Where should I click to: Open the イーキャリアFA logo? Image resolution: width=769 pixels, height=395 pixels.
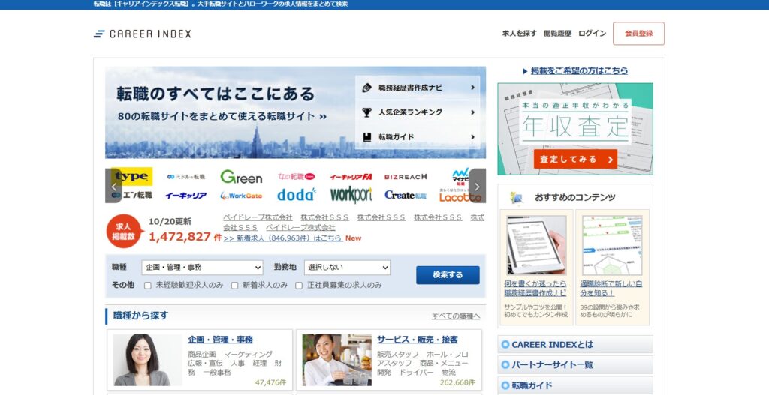tap(351, 177)
